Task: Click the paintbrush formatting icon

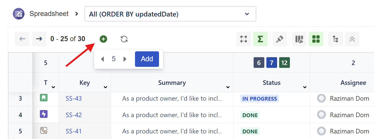Action: pyautogui.click(x=280, y=39)
